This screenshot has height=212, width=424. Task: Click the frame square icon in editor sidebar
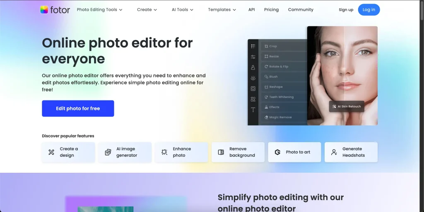click(x=253, y=88)
